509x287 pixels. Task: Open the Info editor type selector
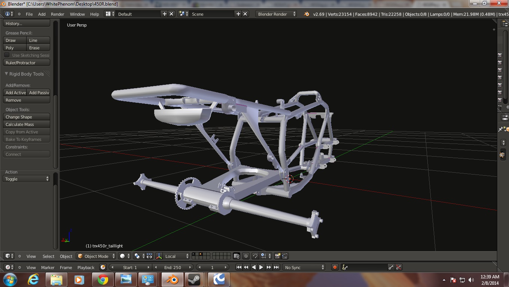(x=9, y=14)
